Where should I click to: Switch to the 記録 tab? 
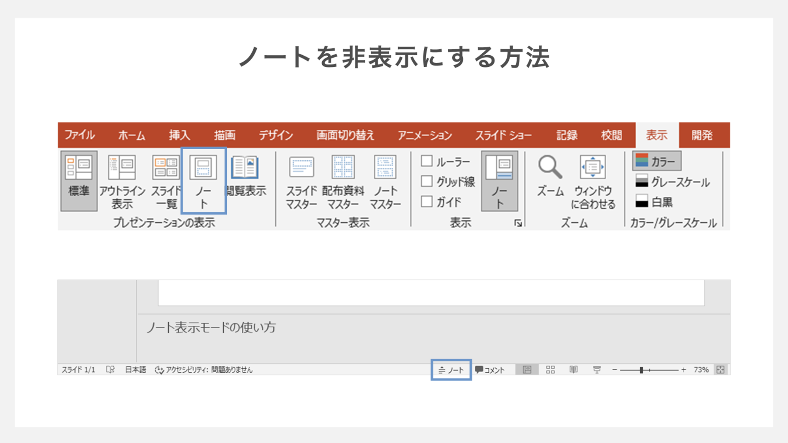click(x=567, y=135)
